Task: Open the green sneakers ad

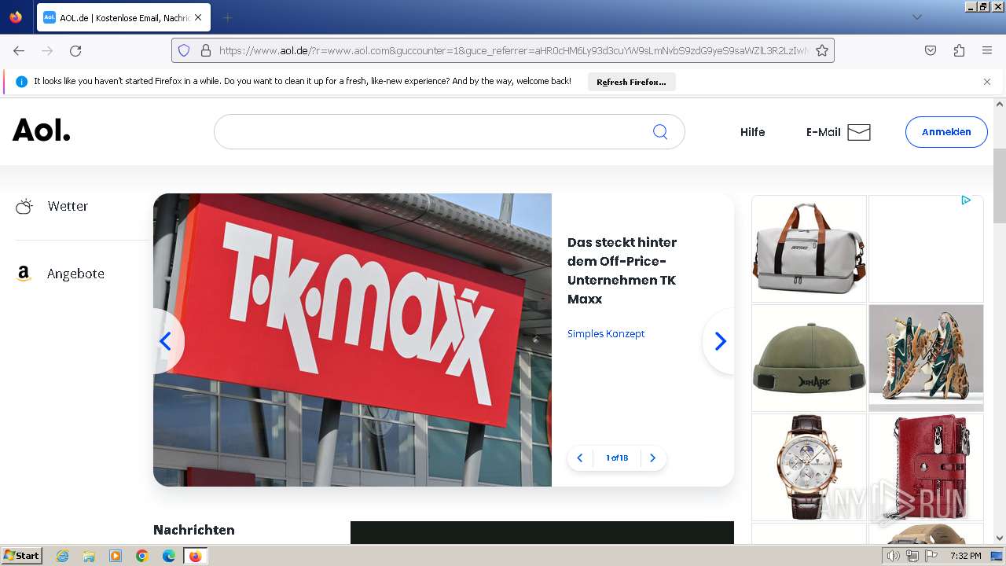Action: pyautogui.click(x=926, y=358)
